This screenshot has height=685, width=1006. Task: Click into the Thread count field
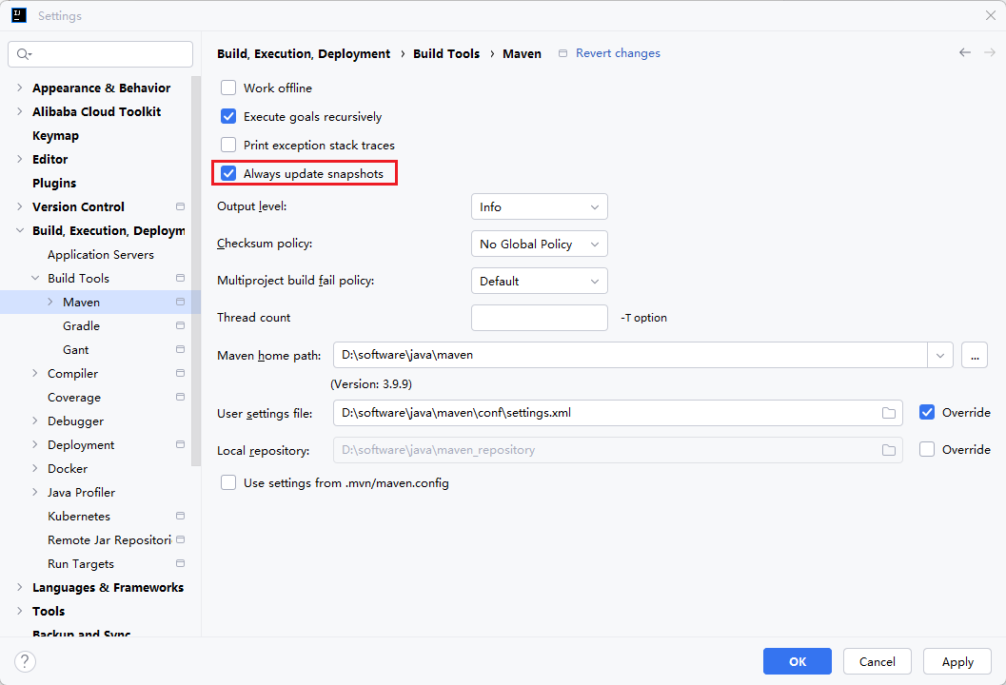pos(539,318)
